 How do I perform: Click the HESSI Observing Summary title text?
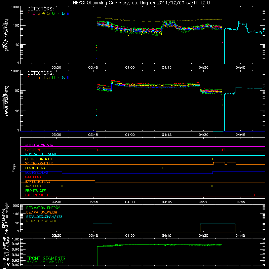coord(142,3)
